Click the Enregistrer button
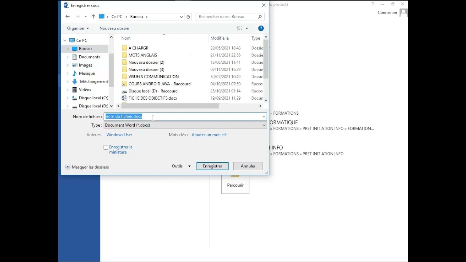The width and height of the screenshot is (466, 262). tap(212, 166)
